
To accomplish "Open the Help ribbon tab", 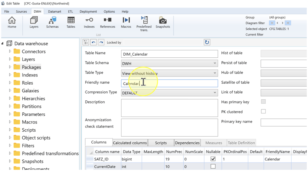I will pyautogui.click(x=125, y=11).
